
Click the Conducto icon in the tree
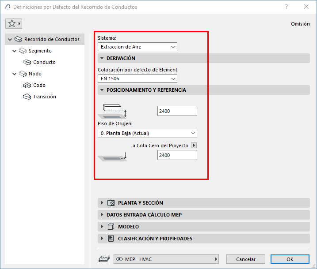coord(27,62)
